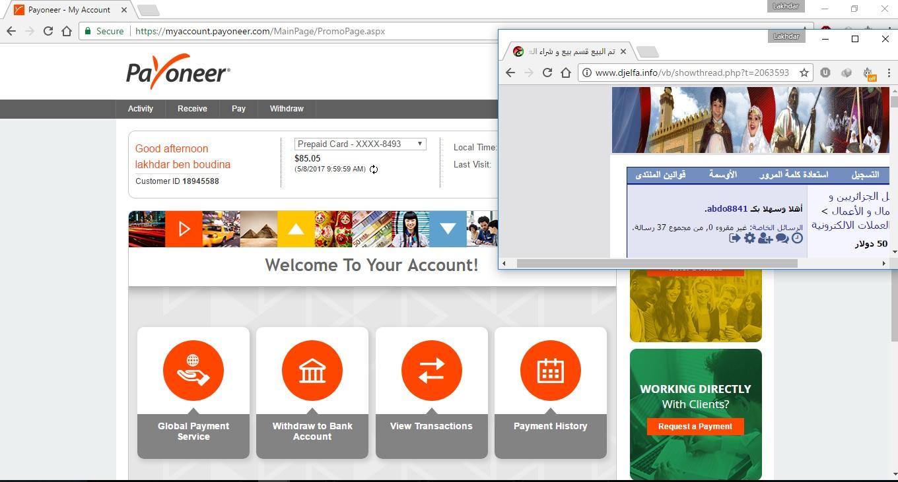898x482 pixels.
Task: Click the التسجيل forum nav link
Action: point(865,175)
